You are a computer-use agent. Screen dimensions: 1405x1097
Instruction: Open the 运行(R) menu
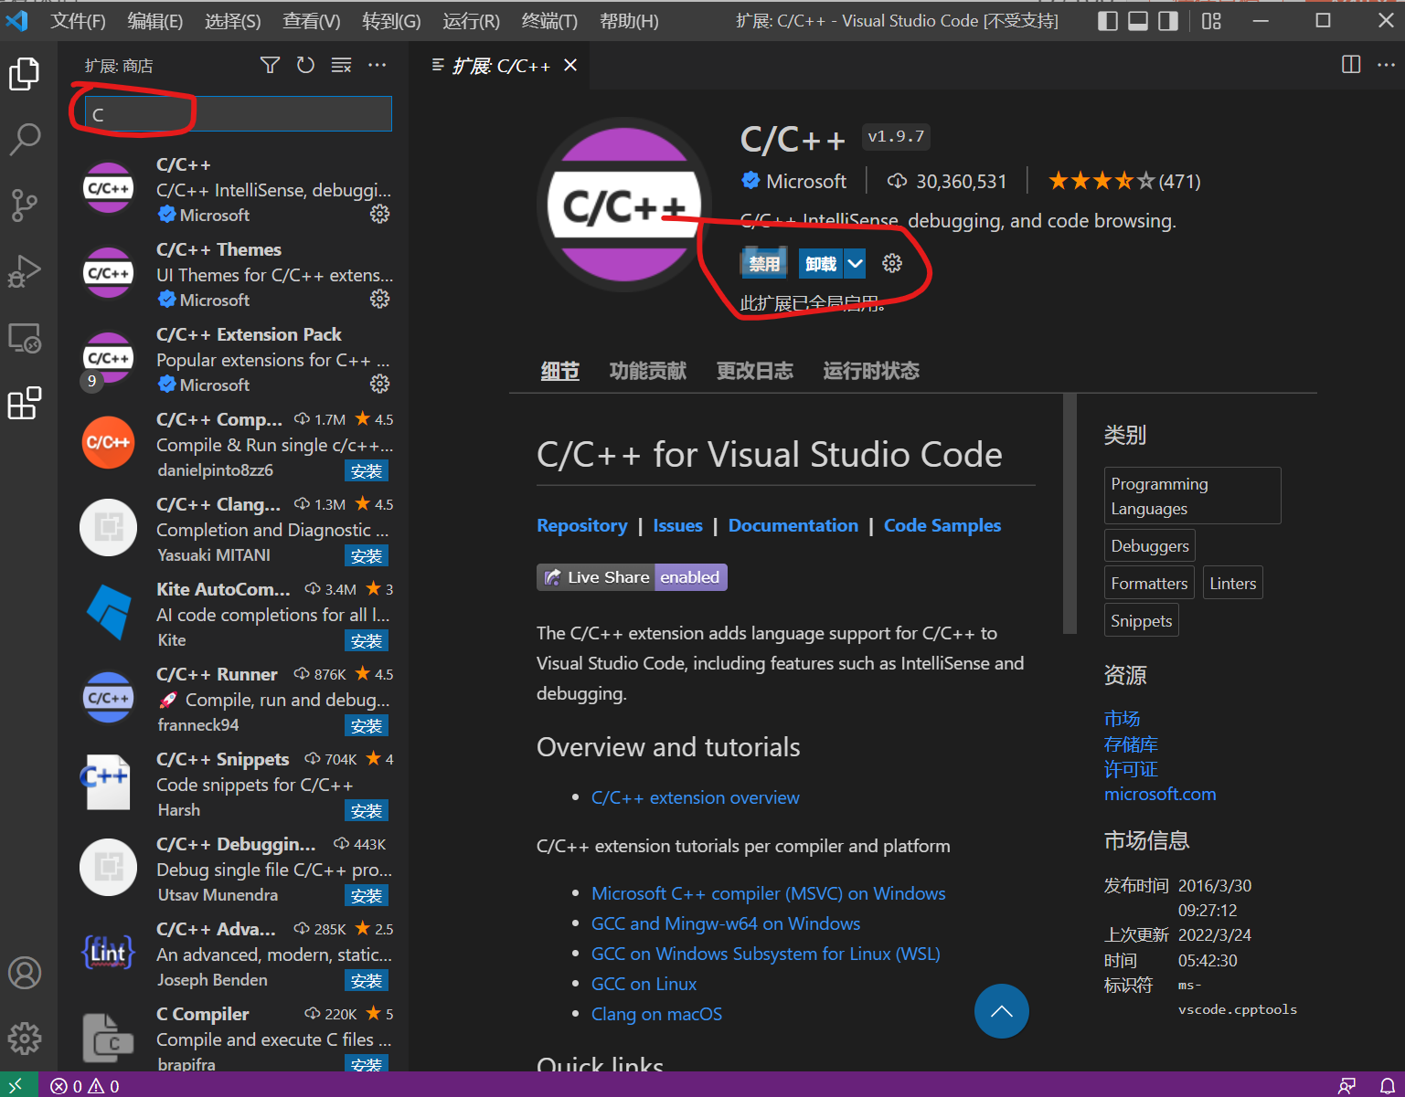[x=472, y=21]
